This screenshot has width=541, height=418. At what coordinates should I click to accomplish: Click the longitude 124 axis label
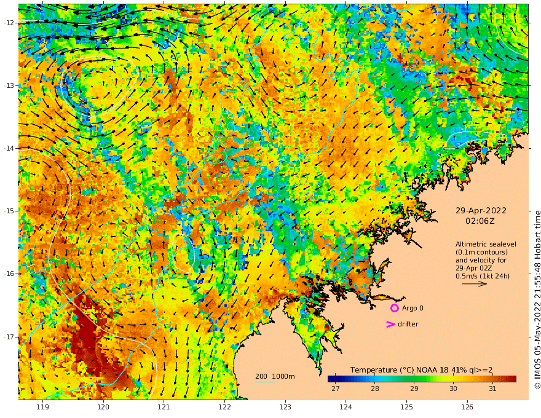346,407
